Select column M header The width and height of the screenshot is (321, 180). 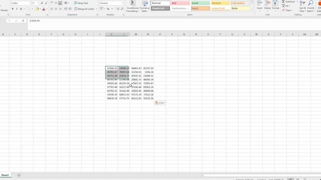tap(136, 34)
